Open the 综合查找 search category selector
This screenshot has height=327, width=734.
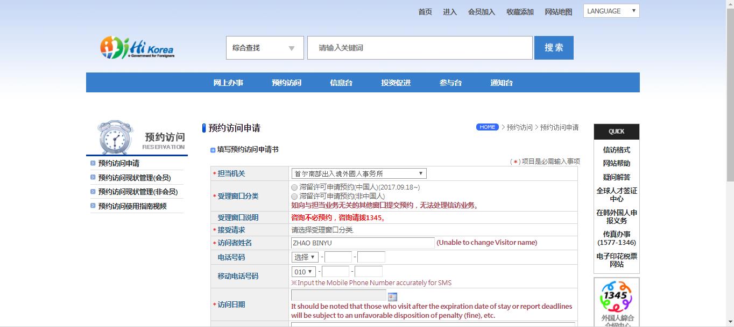coord(264,47)
